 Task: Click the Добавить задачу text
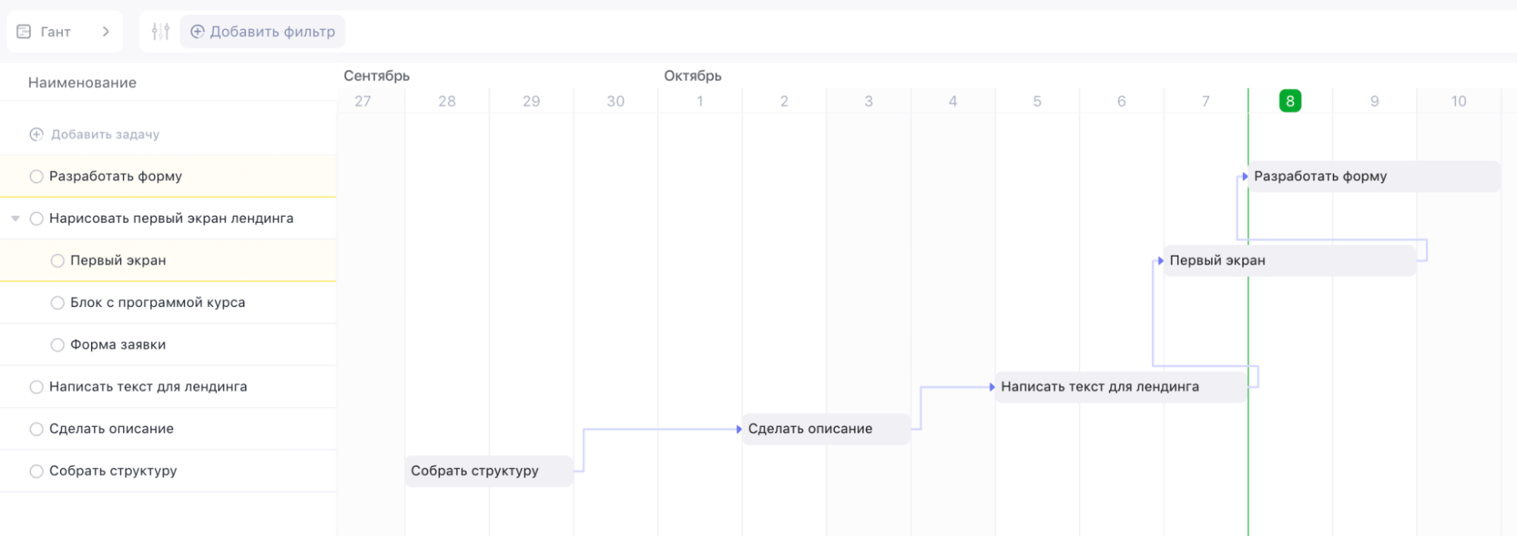pyautogui.click(x=105, y=134)
